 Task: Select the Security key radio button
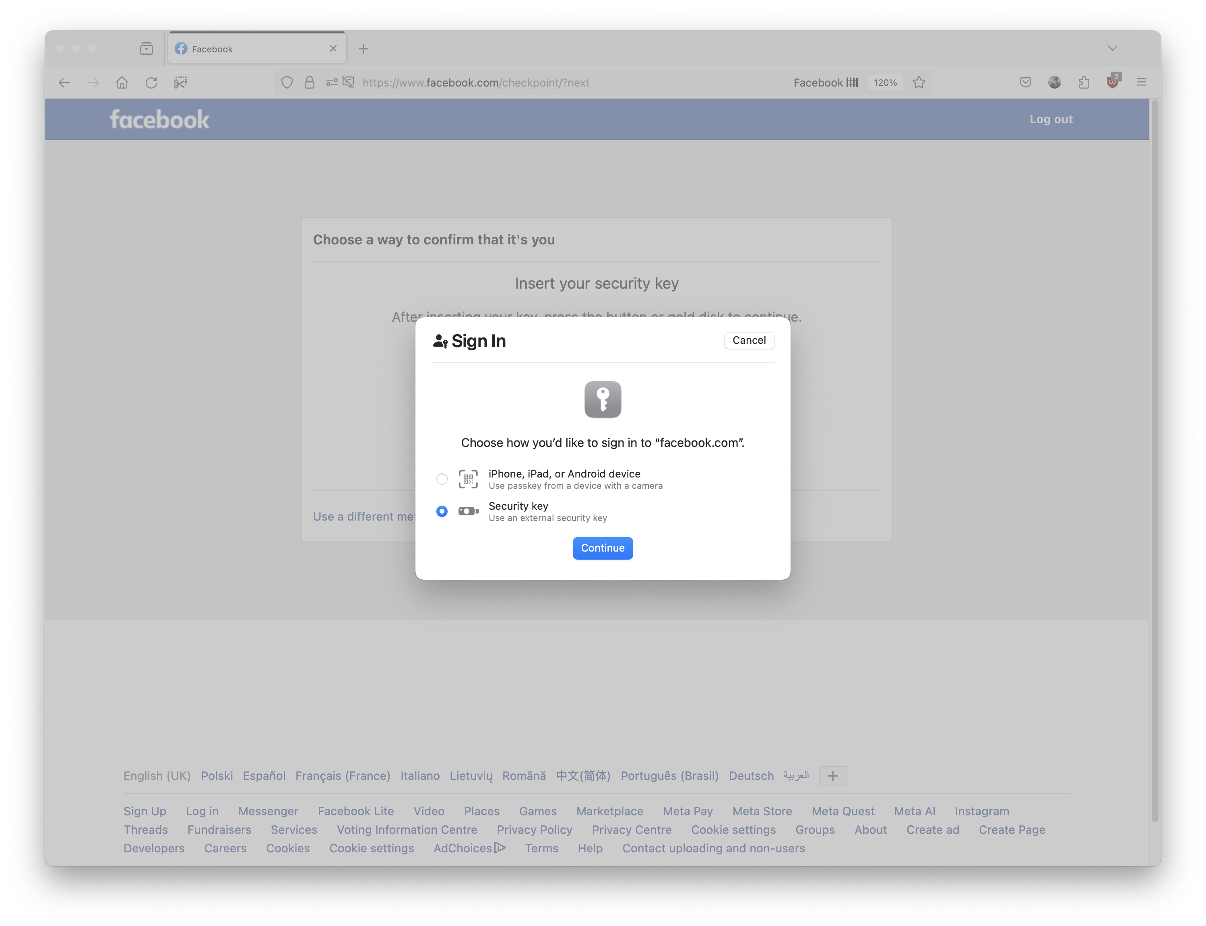coord(441,511)
